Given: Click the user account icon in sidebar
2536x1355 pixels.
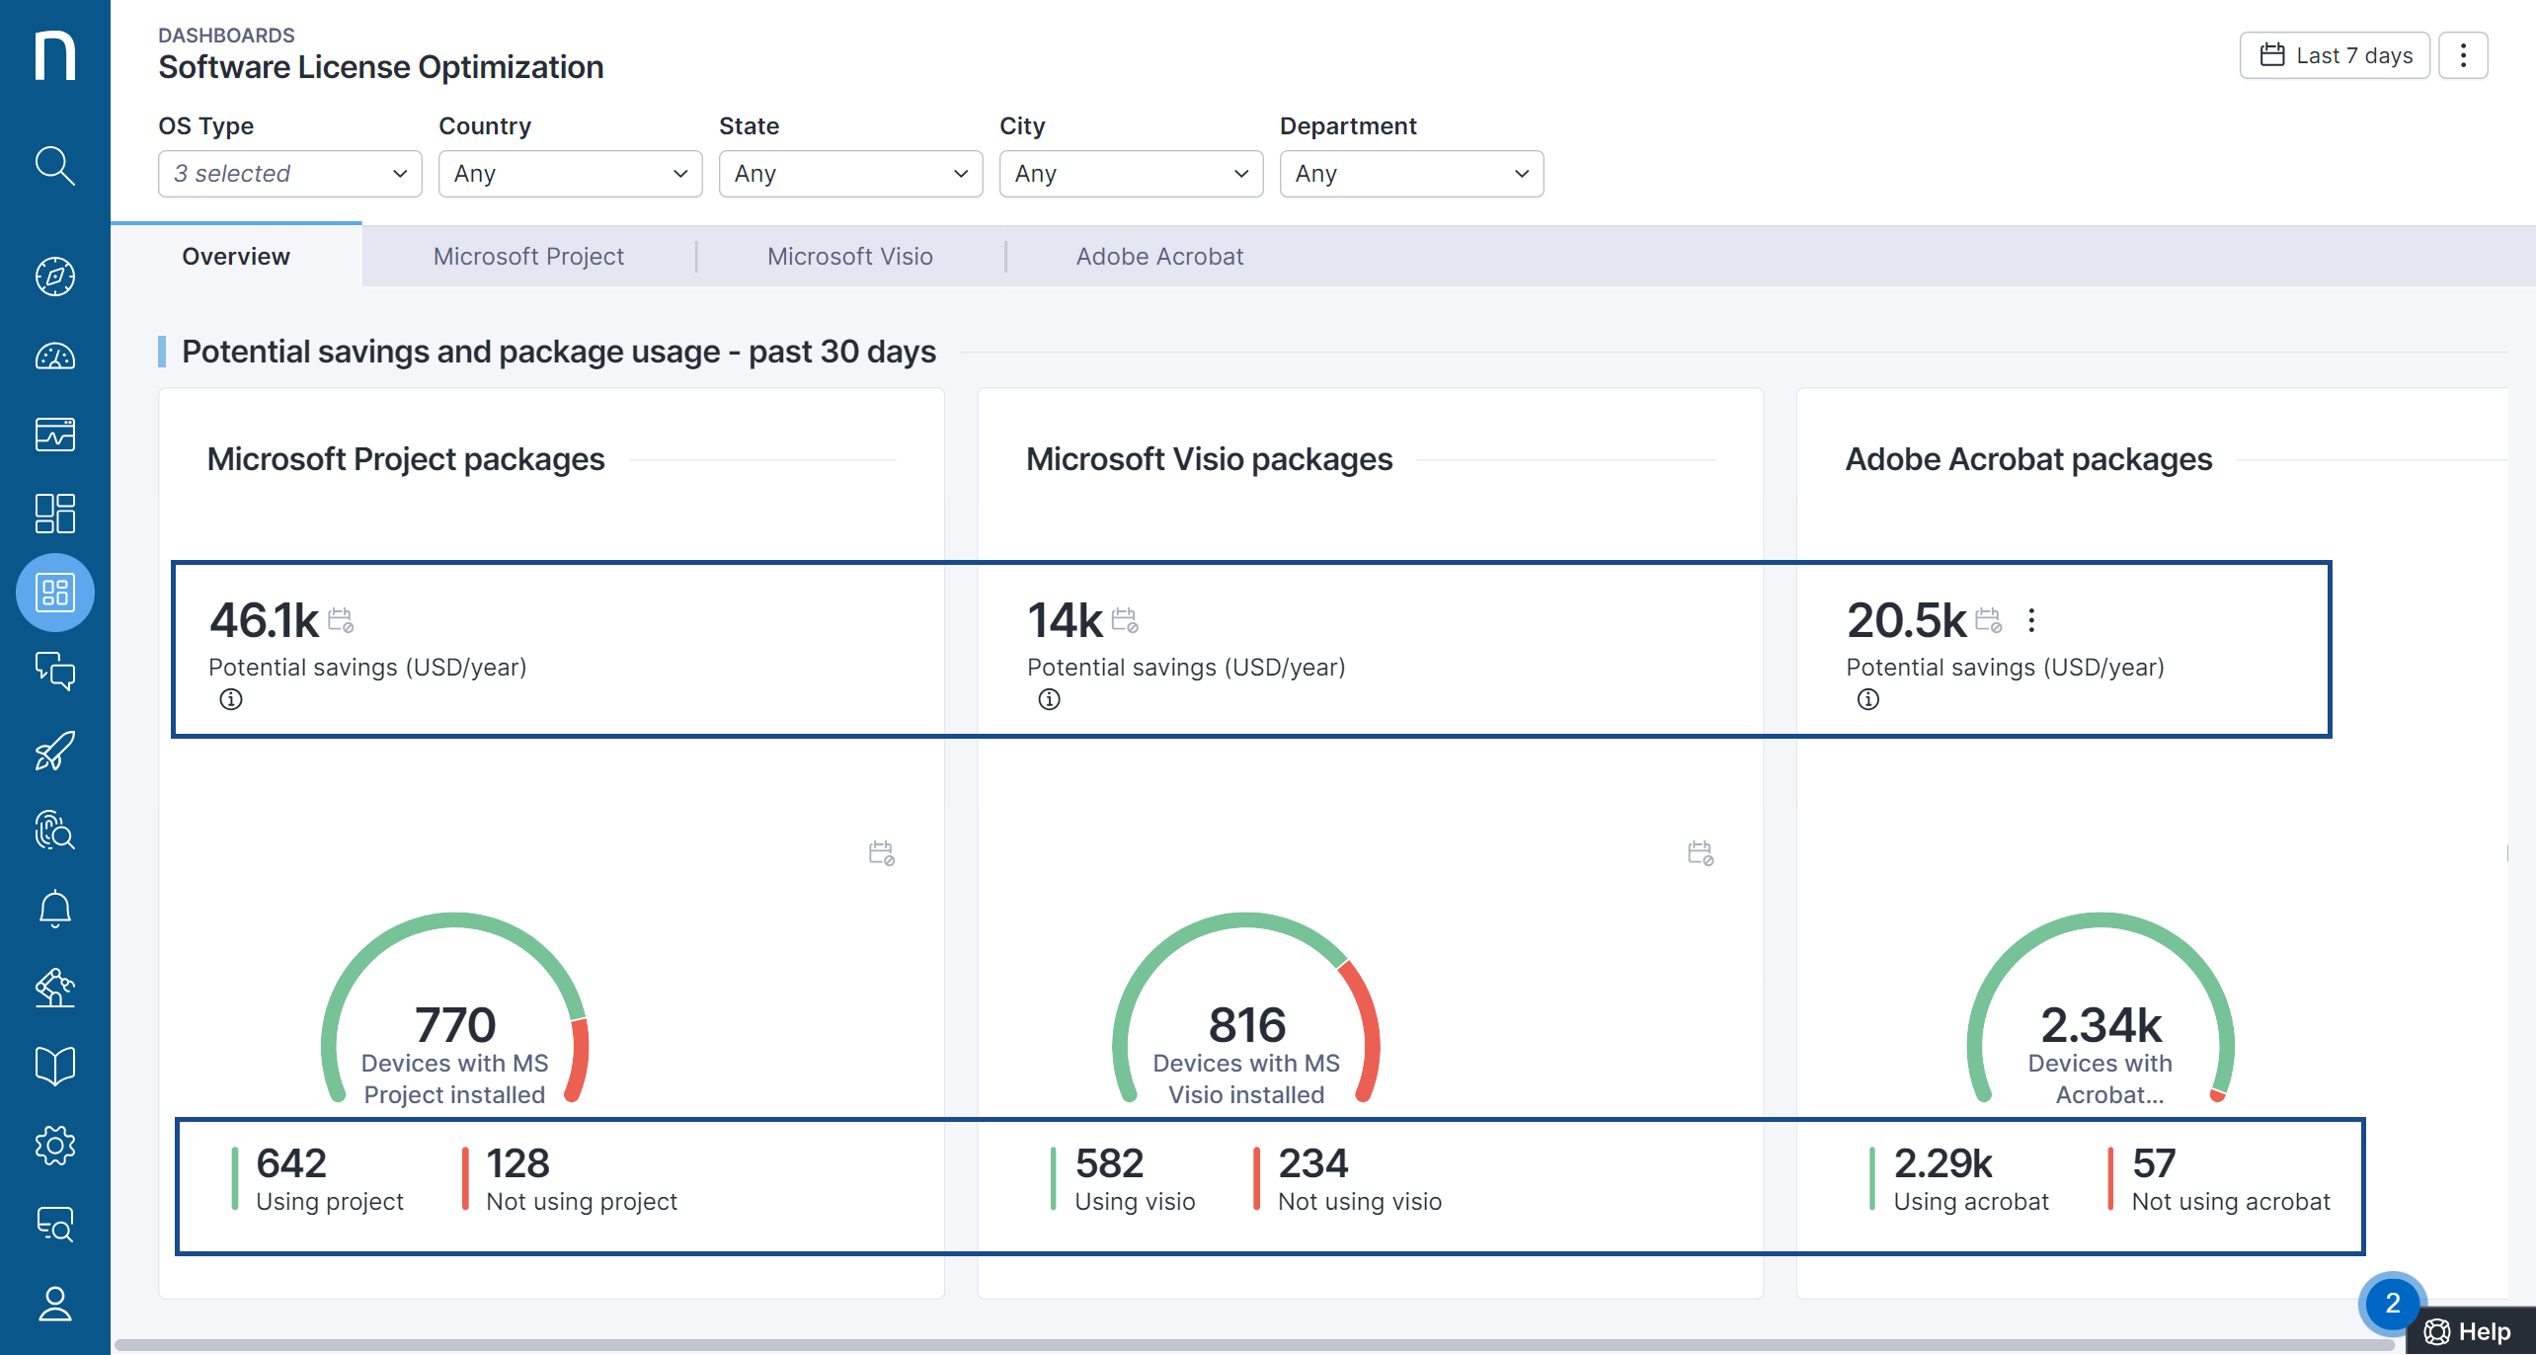Looking at the screenshot, I should coord(54,1304).
